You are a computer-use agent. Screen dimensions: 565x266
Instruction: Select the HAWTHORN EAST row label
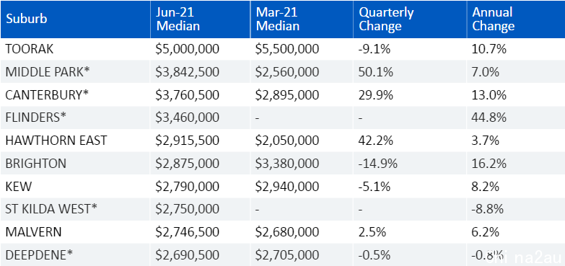pyautogui.click(x=56, y=141)
